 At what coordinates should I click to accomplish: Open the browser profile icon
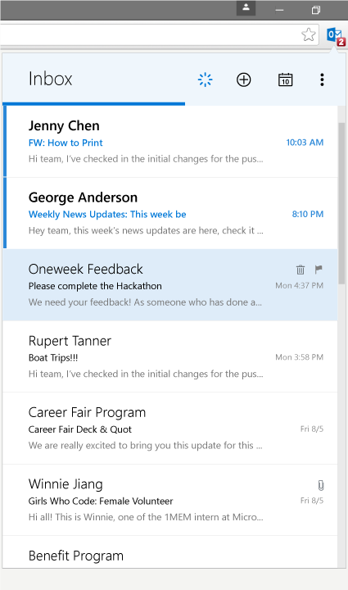246,7
